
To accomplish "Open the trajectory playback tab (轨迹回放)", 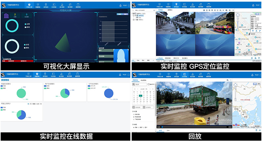I will tap(143, 80).
